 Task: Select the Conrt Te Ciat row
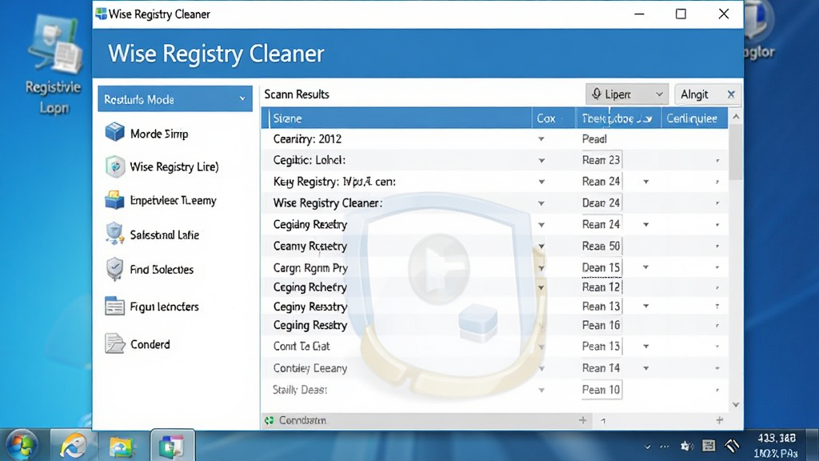click(x=494, y=346)
